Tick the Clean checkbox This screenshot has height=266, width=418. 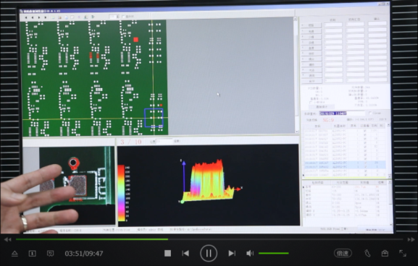click(370, 113)
